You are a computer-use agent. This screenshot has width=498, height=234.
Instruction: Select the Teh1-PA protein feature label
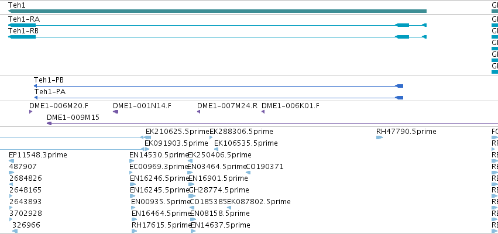pos(50,92)
